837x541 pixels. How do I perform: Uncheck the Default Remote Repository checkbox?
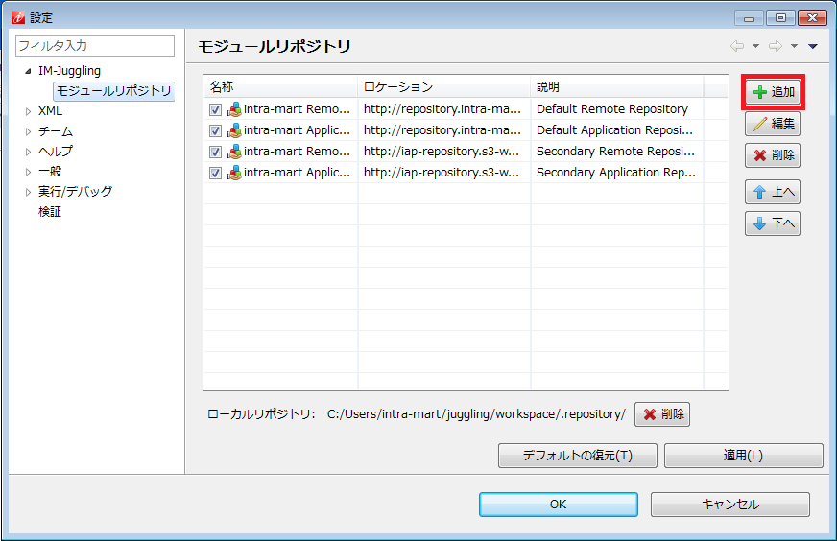(x=215, y=110)
